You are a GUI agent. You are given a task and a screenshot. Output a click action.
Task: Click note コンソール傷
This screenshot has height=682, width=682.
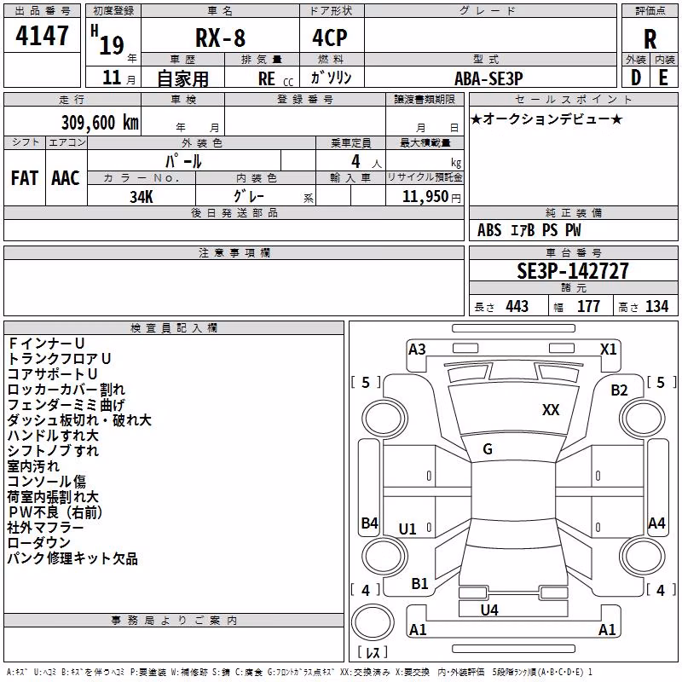[47, 482]
